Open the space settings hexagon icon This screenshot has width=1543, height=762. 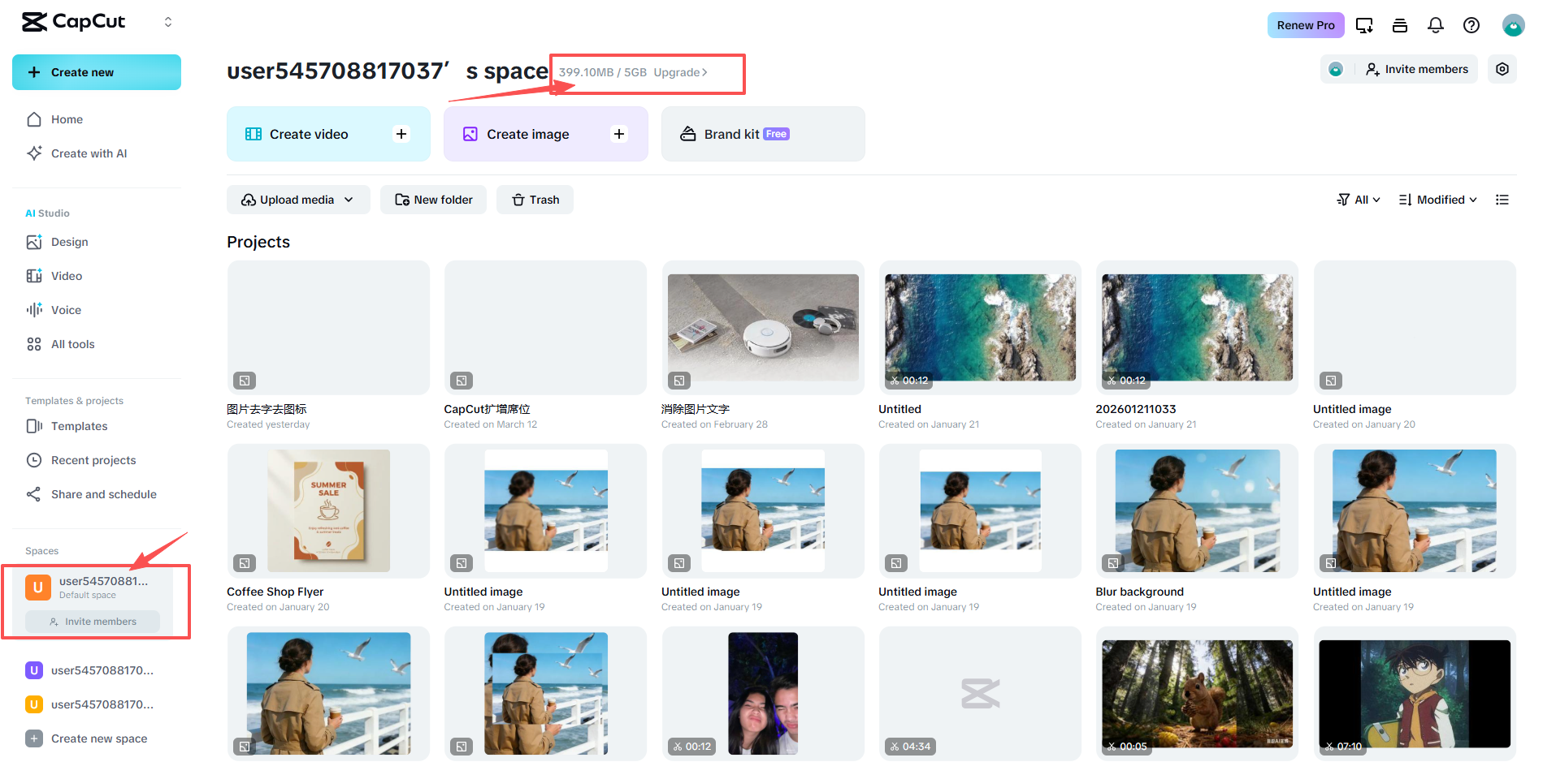(x=1502, y=70)
